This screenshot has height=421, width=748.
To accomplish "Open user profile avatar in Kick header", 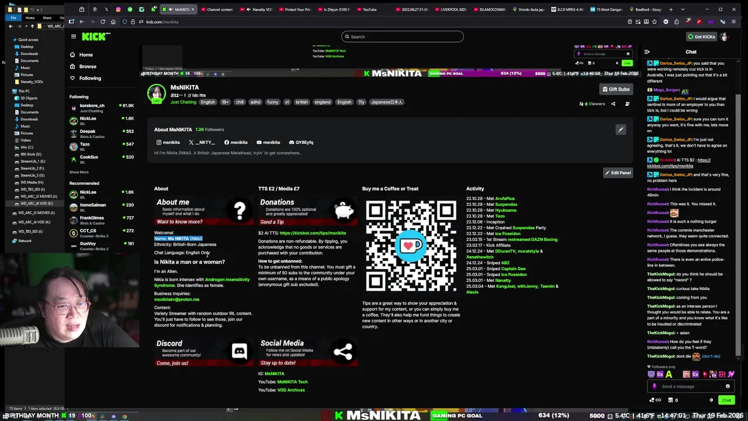I will pos(724,36).
